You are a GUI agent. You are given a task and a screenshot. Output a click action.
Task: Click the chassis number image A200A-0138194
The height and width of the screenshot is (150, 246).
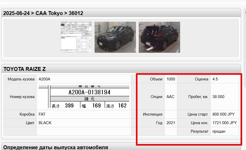pos(84,97)
